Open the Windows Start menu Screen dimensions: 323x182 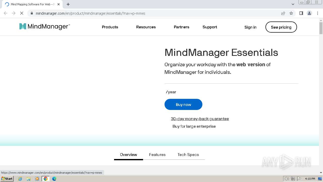tap(7, 179)
